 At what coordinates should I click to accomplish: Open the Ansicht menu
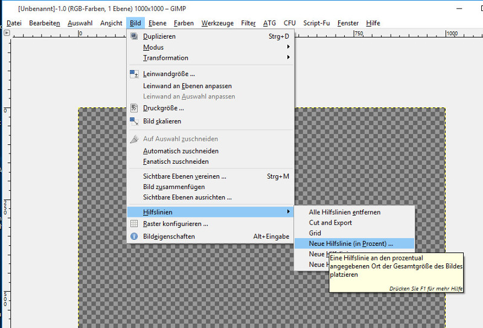pyautogui.click(x=111, y=23)
